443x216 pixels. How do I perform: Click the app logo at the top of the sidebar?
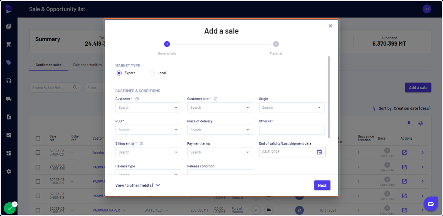[9, 9]
